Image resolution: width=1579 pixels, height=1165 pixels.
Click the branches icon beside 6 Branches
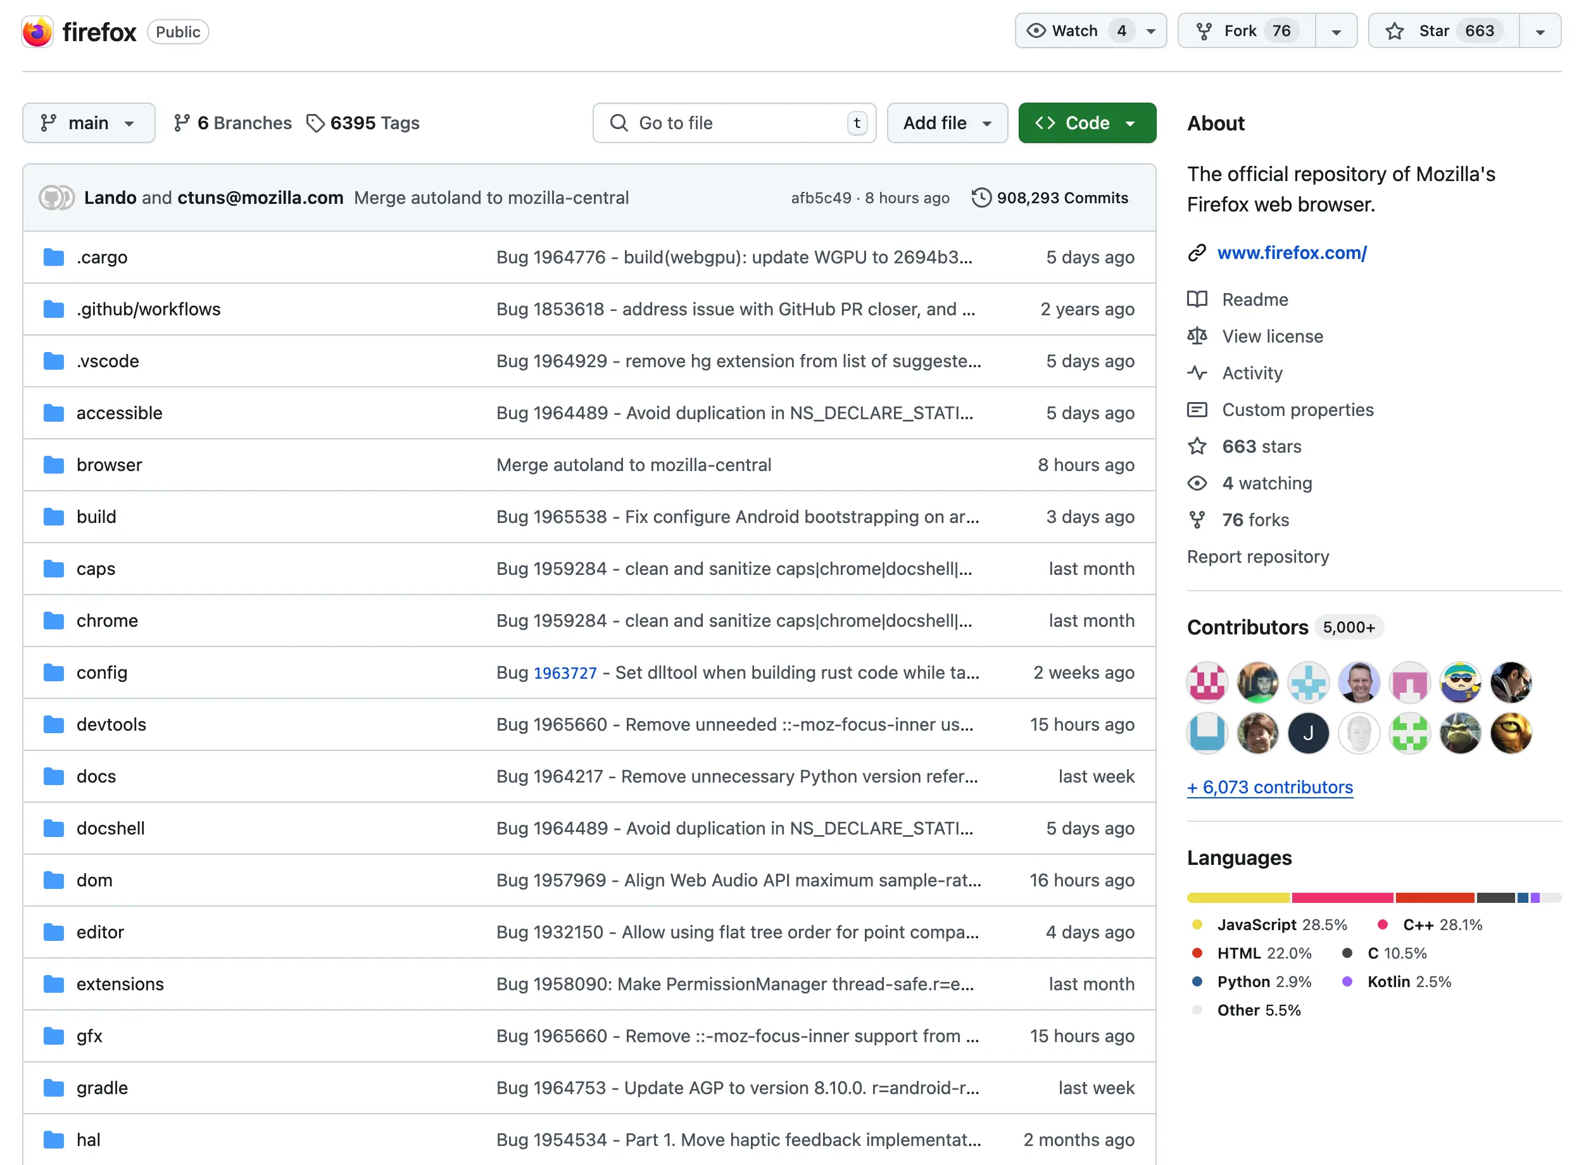tap(182, 123)
